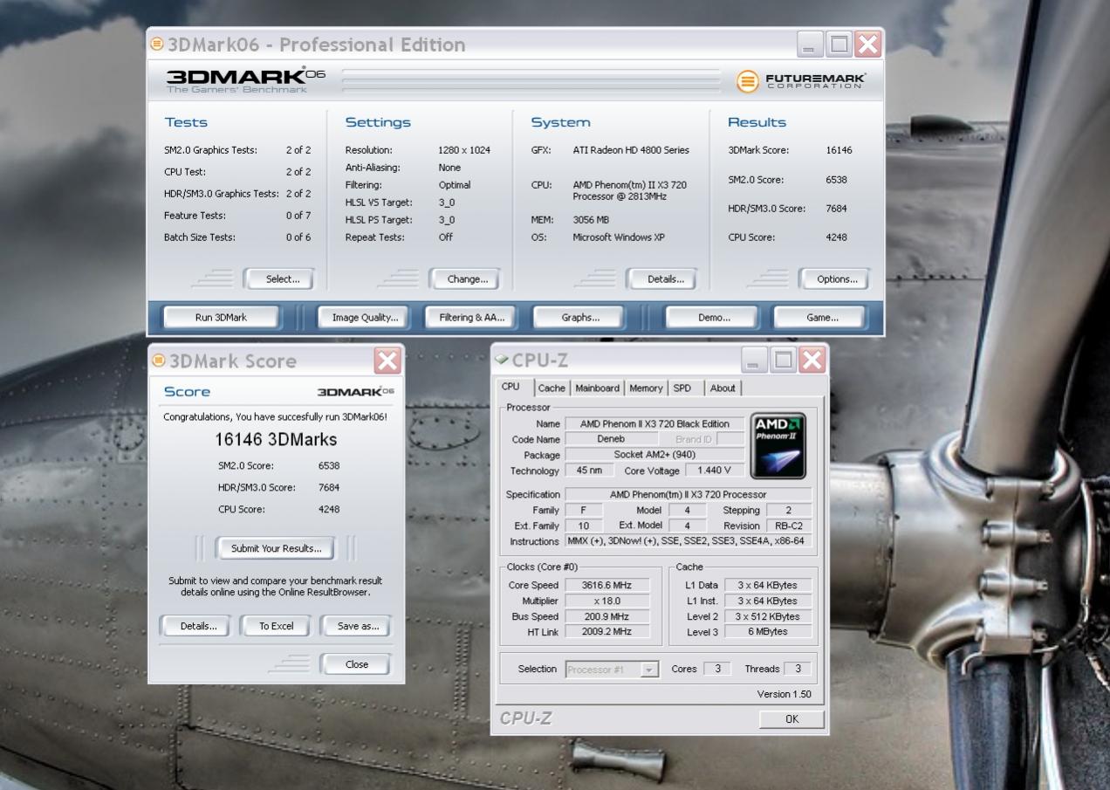Switch to the Mainboard tab in CPU-Z
The image size is (1110, 790).
click(597, 388)
